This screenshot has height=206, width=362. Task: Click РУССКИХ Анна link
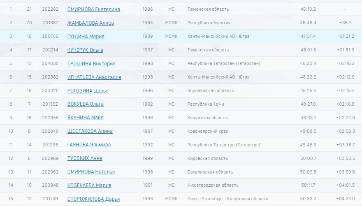pyautogui.click(x=85, y=158)
